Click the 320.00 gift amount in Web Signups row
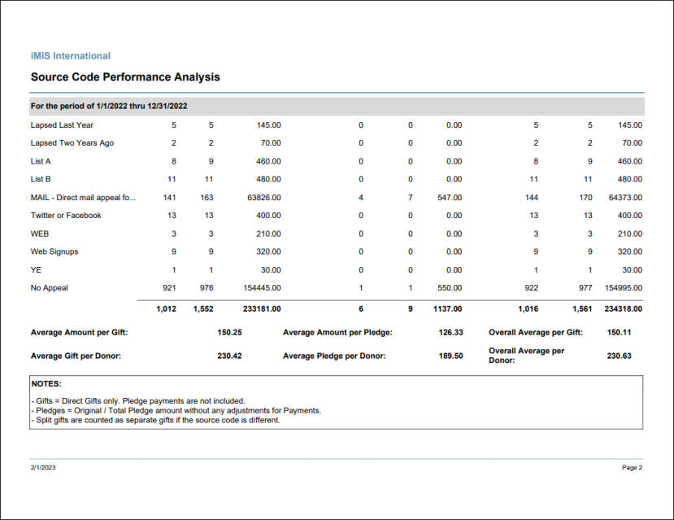The height and width of the screenshot is (520, 674). pos(268,251)
